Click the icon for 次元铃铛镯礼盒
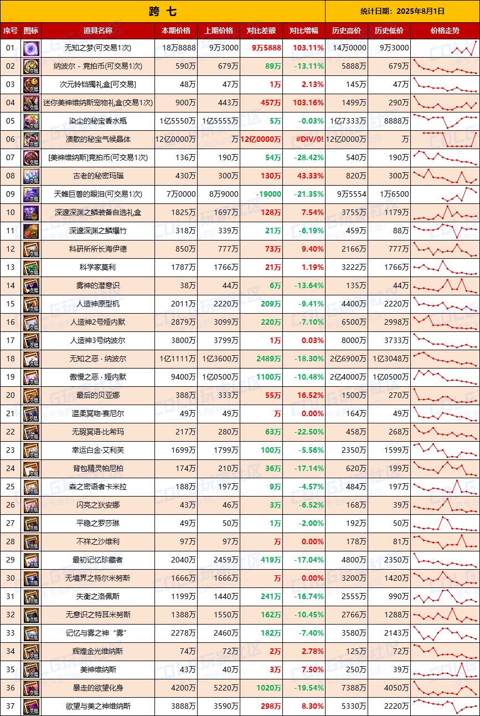The width and height of the screenshot is (480, 716). [x=31, y=85]
